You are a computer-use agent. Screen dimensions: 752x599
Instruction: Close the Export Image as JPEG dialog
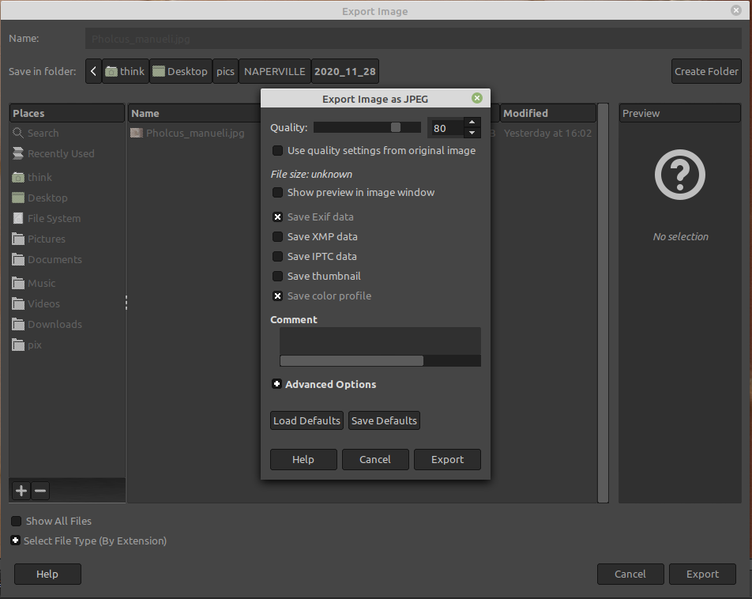tap(477, 99)
